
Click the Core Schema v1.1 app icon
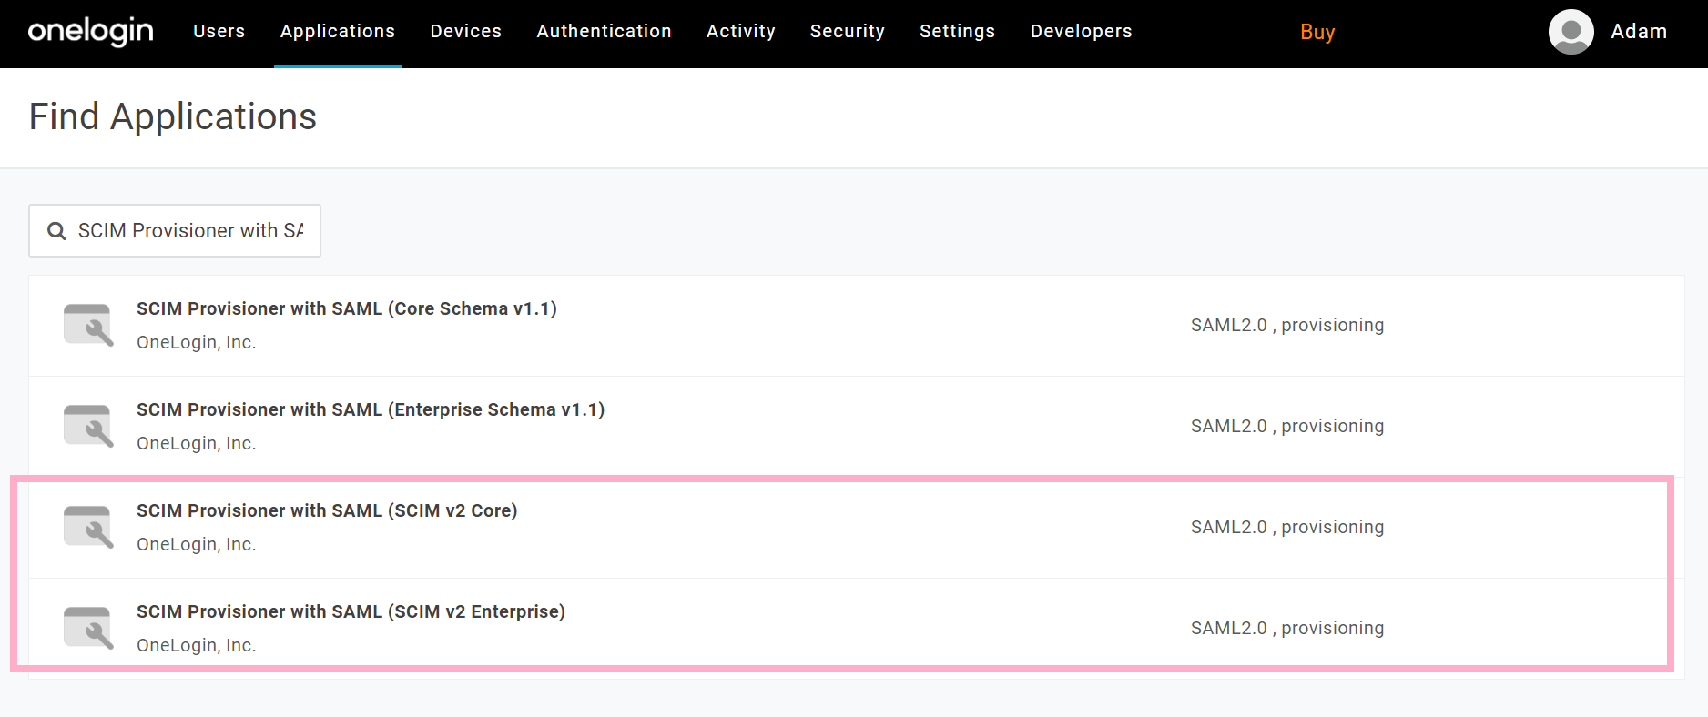(x=88, y=325)
